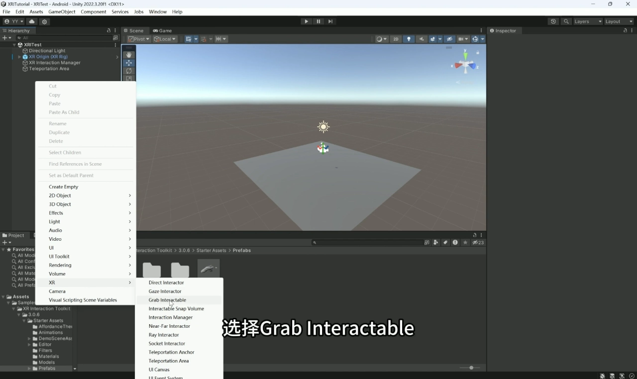Toggle scene effects (skybox, fog) icon
Viewport: 637px width, 379px height.
[433, 39]
